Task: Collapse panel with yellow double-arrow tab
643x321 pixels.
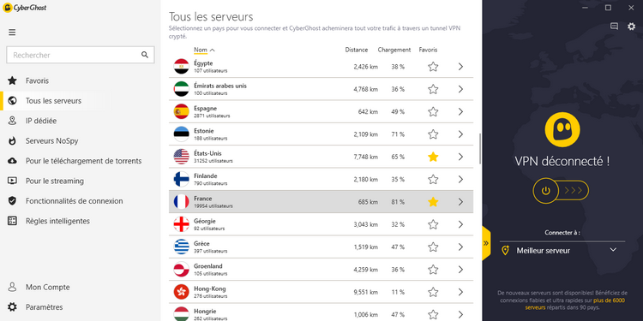Action: click(486, 243)
